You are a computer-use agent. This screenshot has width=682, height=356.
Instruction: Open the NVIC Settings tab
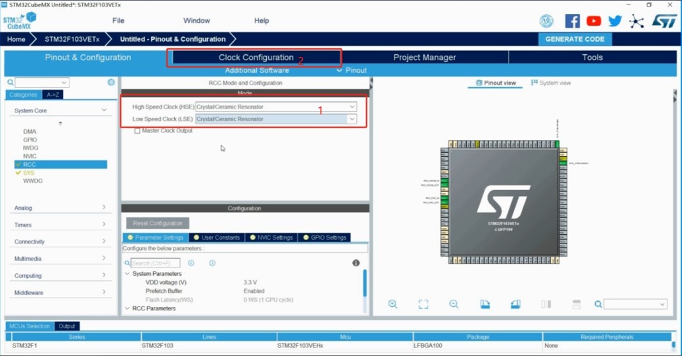(x=271, y=238)
